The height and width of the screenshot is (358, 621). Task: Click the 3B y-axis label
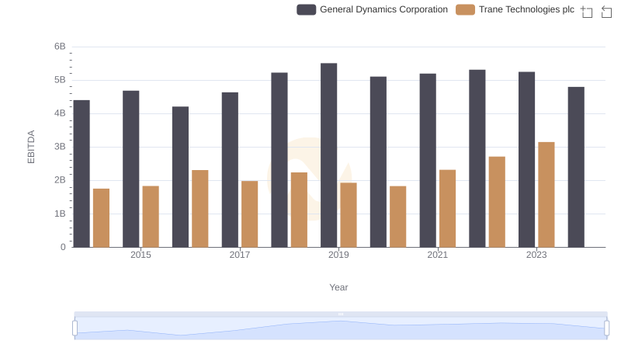(x=60, y=147)
